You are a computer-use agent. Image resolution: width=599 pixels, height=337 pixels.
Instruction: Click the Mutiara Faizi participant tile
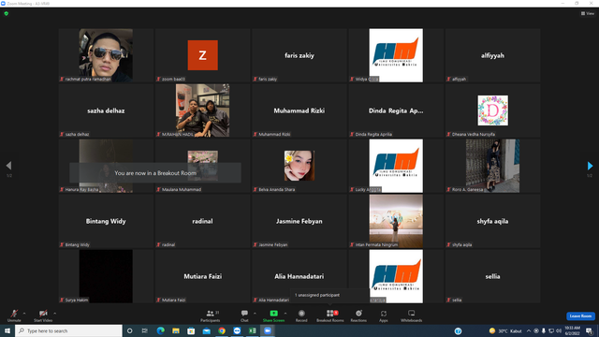click(x=202, y=276)
